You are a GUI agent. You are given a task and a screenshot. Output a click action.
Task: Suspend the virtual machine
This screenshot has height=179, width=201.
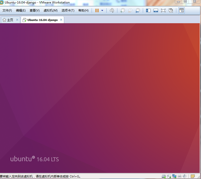click(x=97, y=10)
